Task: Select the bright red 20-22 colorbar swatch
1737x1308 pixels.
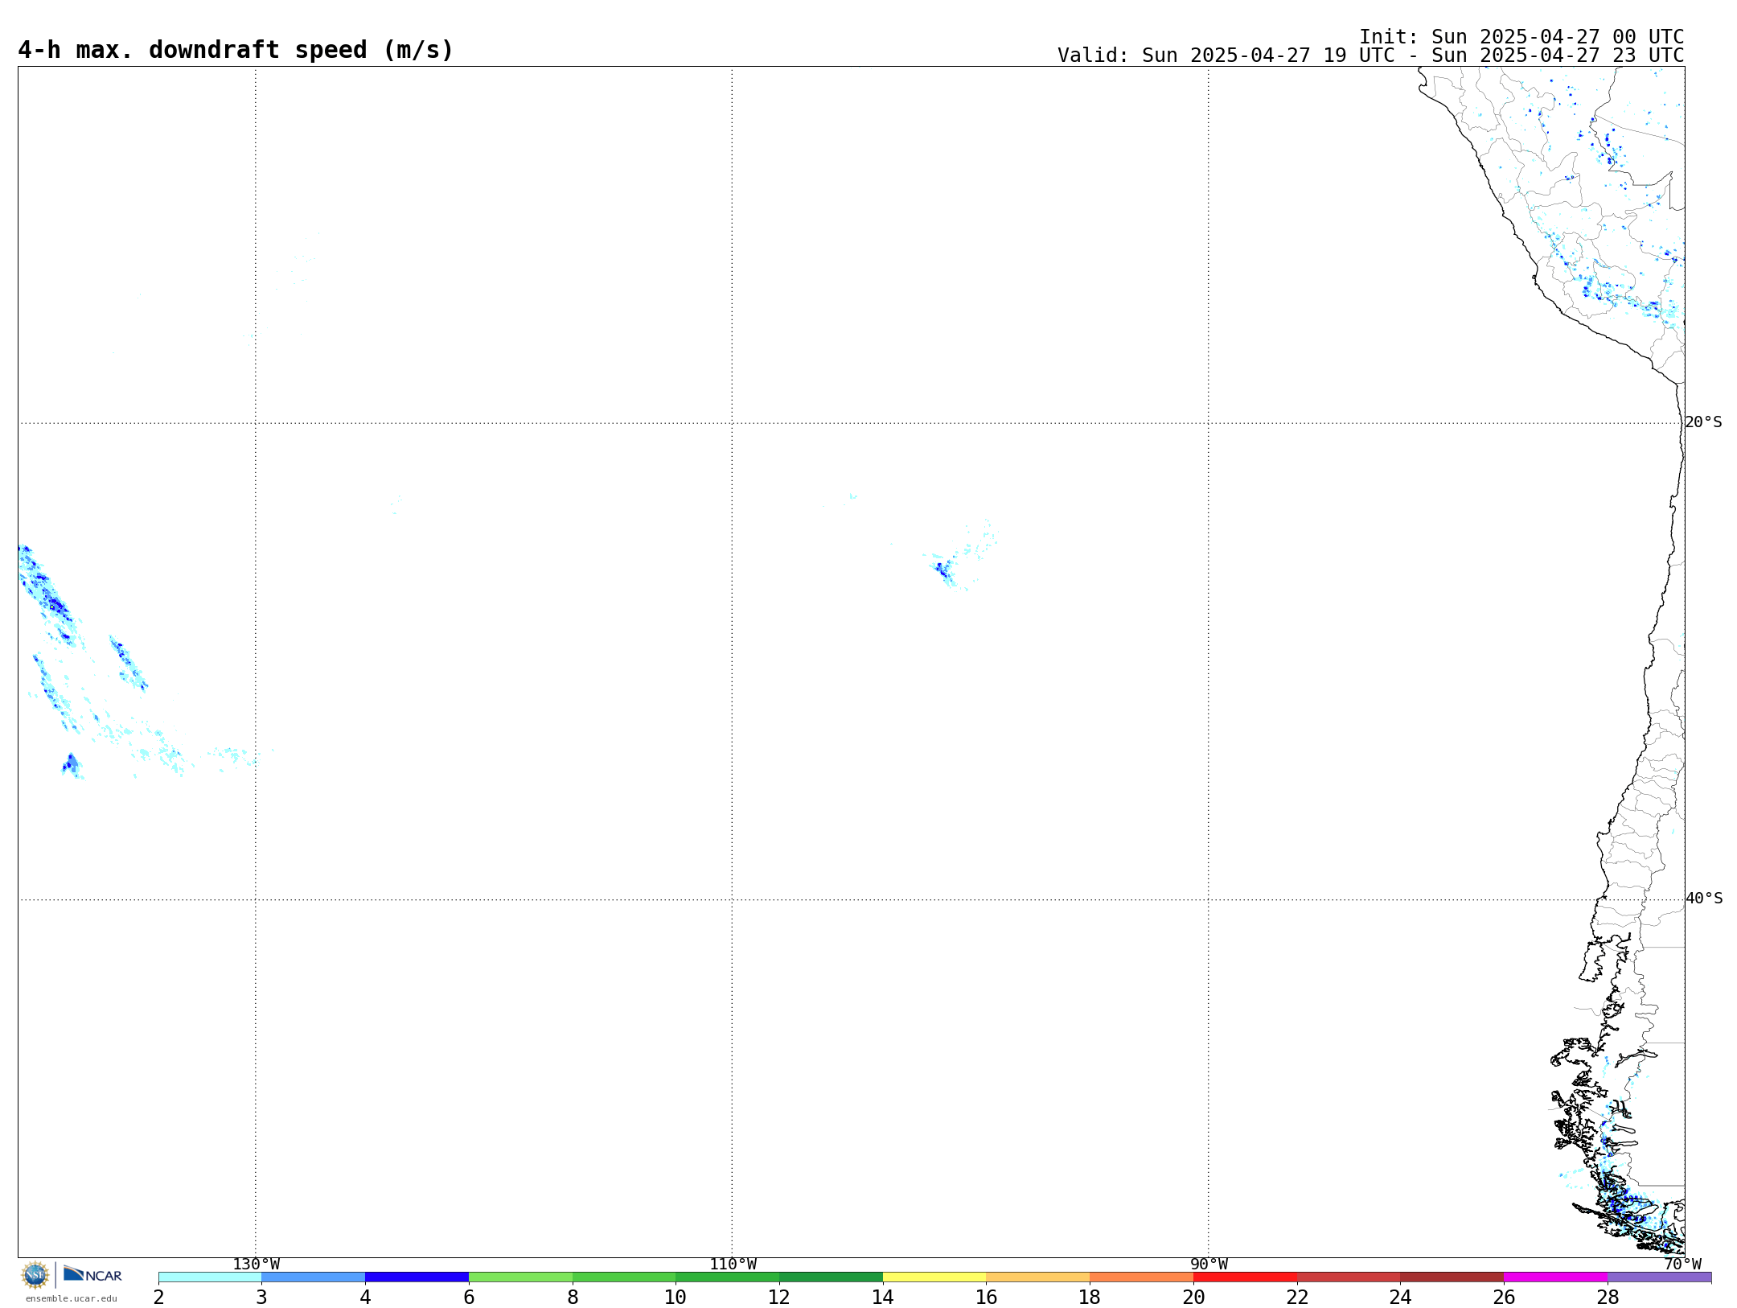Action: [1245, 1277]
